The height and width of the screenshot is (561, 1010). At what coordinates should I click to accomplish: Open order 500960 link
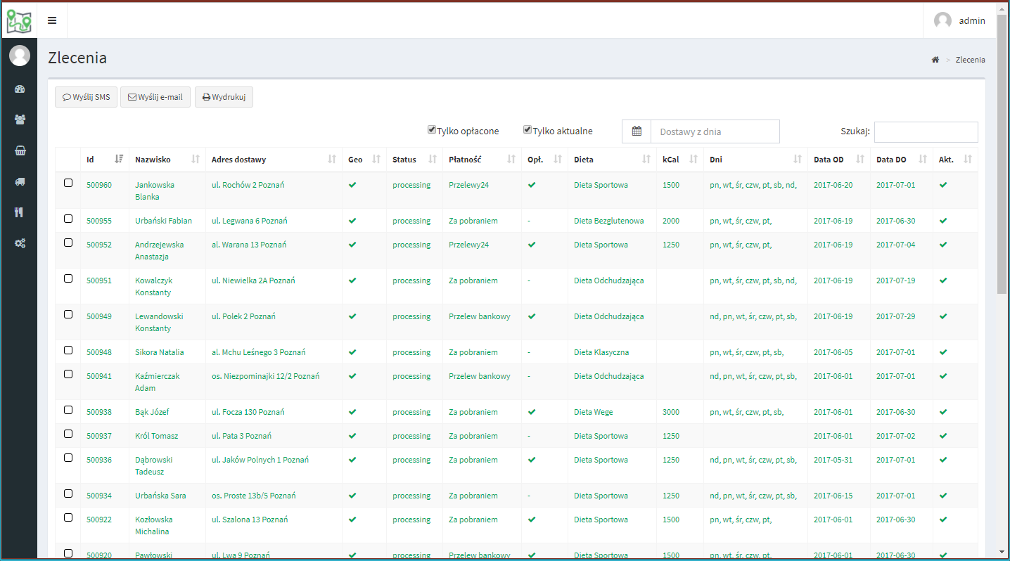pyautogui.click(x=99, y=185)
